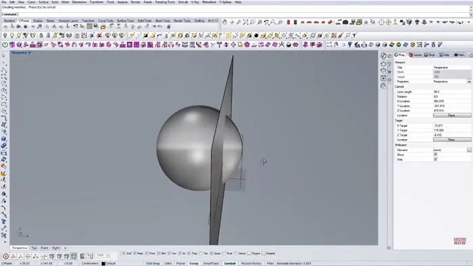The height and width of the screenshot is (266, 473).
Task: Click the Place button for camera location
Action: 452,115
